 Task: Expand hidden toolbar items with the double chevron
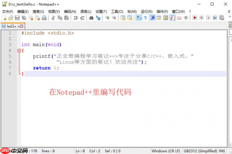[230, 17]
